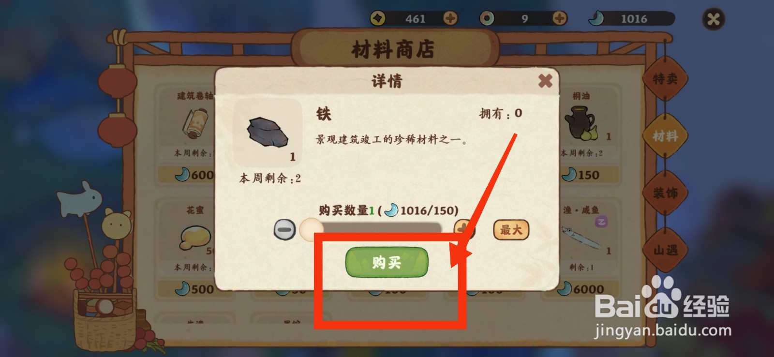Switch to the 特卖 special sale tab
Viewport: 774px width, 357px height.
(665, 79)
